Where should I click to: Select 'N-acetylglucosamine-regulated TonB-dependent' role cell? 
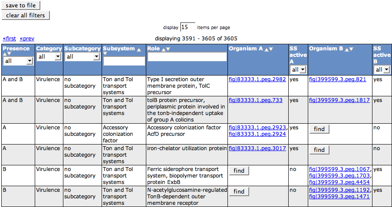[187, 196]
